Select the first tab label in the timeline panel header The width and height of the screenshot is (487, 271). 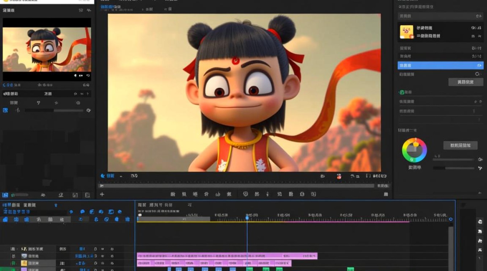point(12,205)
